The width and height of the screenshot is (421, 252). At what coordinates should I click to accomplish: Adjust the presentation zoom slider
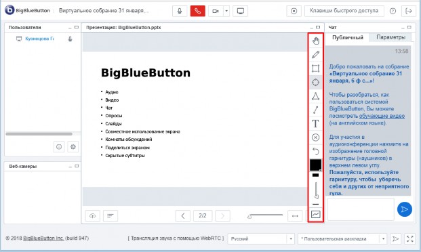coord(265,215)
